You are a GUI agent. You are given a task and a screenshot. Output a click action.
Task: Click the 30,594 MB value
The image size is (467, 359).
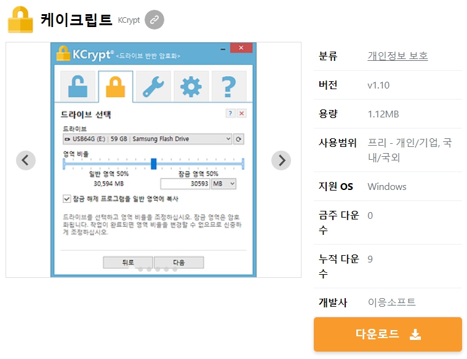(109, 184)
